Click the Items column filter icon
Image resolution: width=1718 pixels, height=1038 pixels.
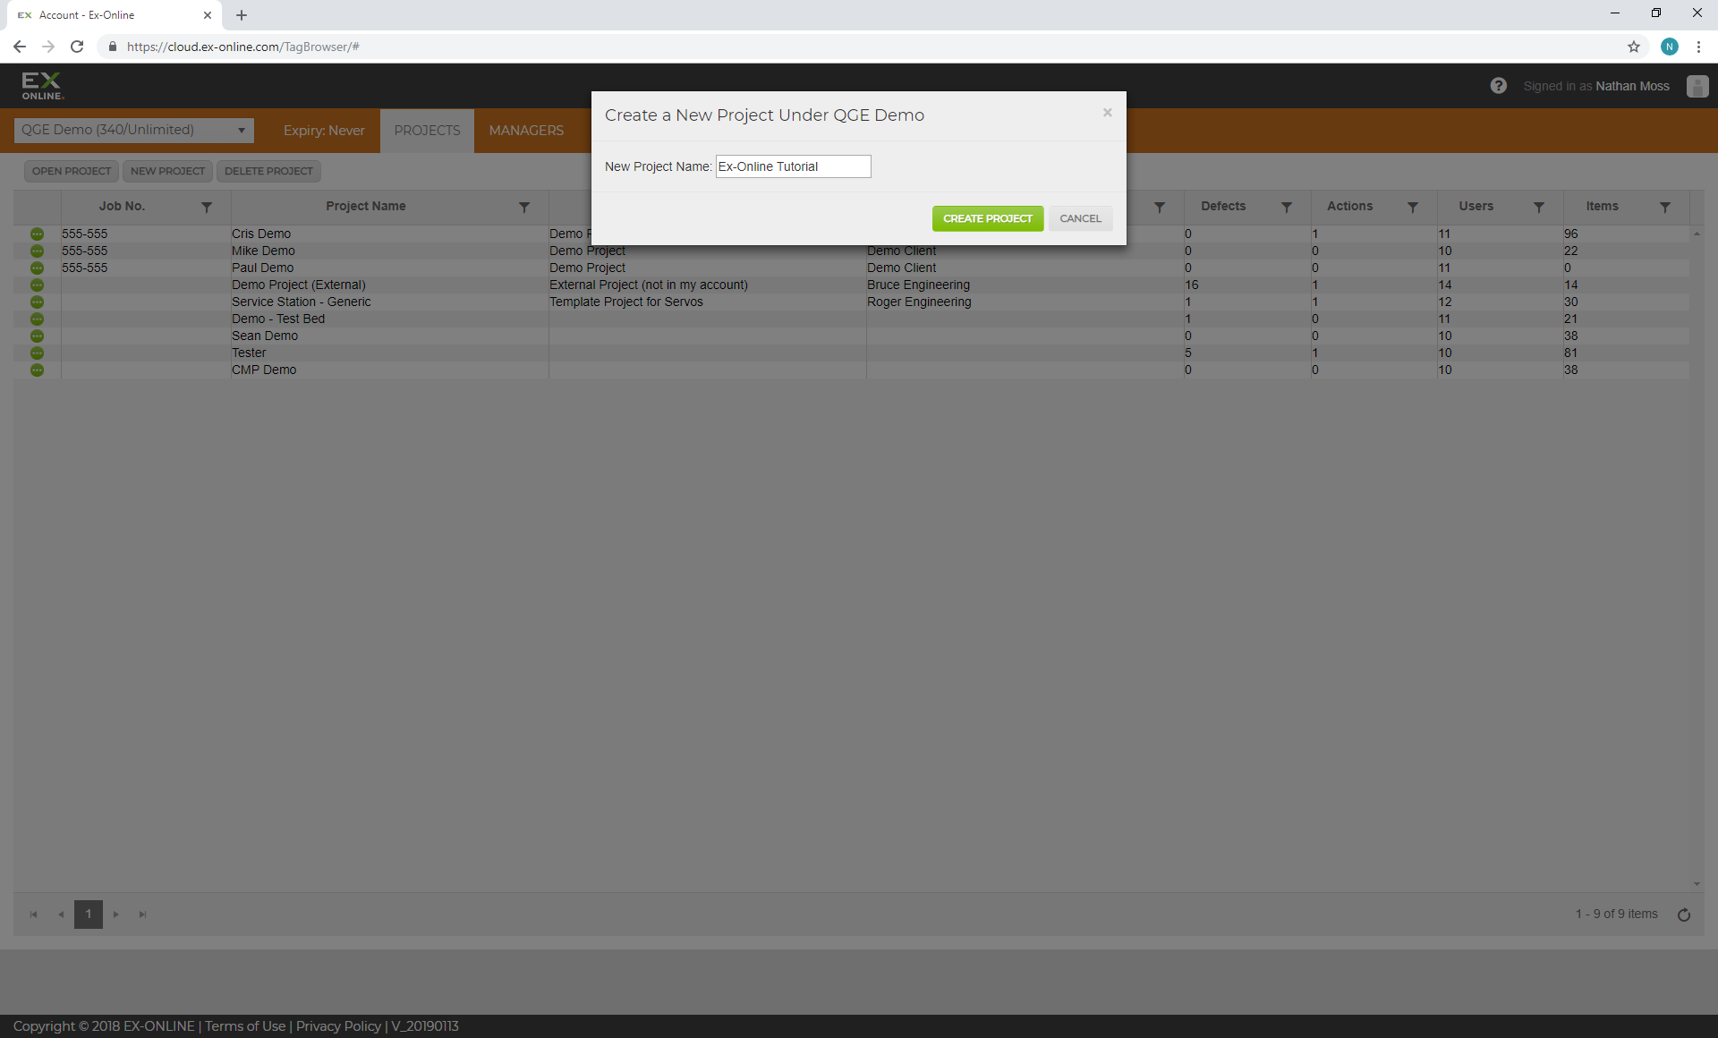(x=1664, y=207)
